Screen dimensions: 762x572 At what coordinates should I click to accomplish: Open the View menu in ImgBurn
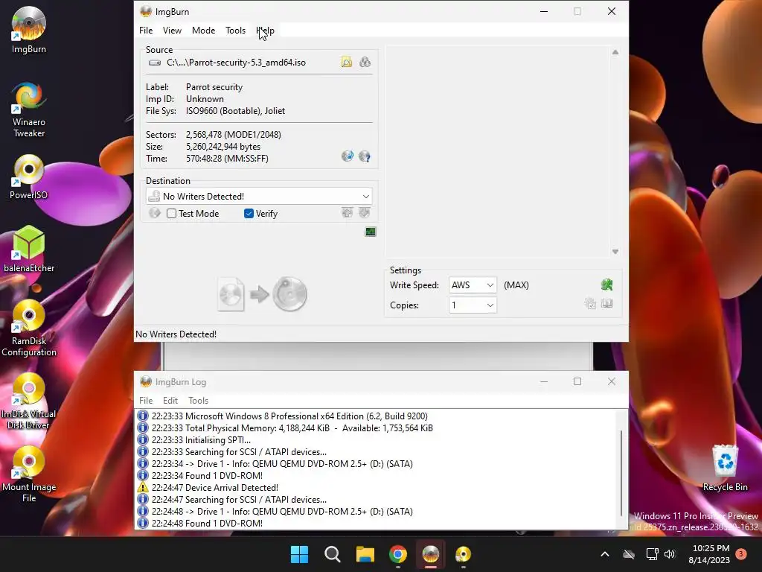click(172, 30)
